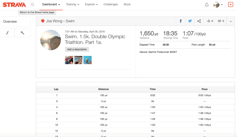Viewport: 237px width, 137px height.
Task: Open comments via the speech bubble icon
Action: coord(221,21)
